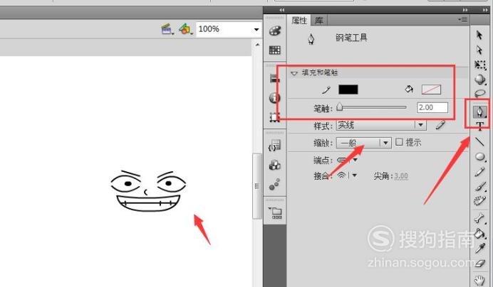Click the black stroke color swatch

tap(348, 90)
